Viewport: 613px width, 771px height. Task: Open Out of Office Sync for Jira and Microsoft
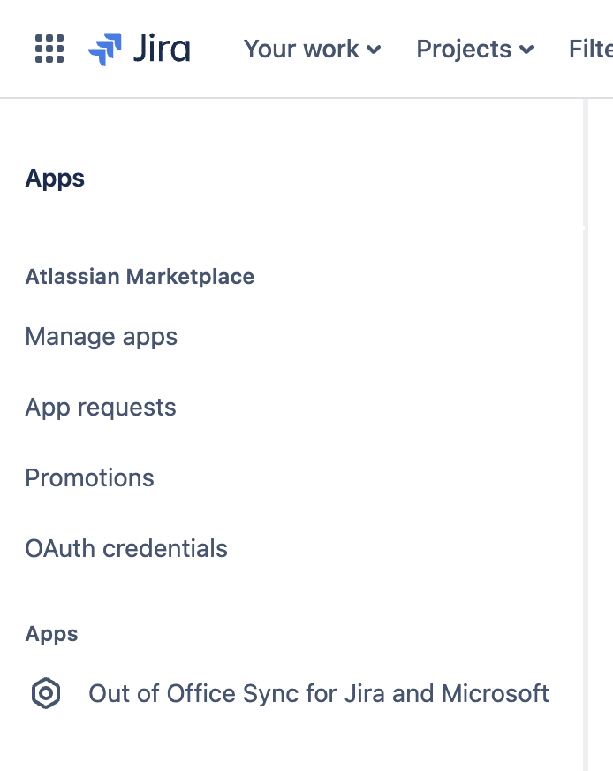click(319, 693)
